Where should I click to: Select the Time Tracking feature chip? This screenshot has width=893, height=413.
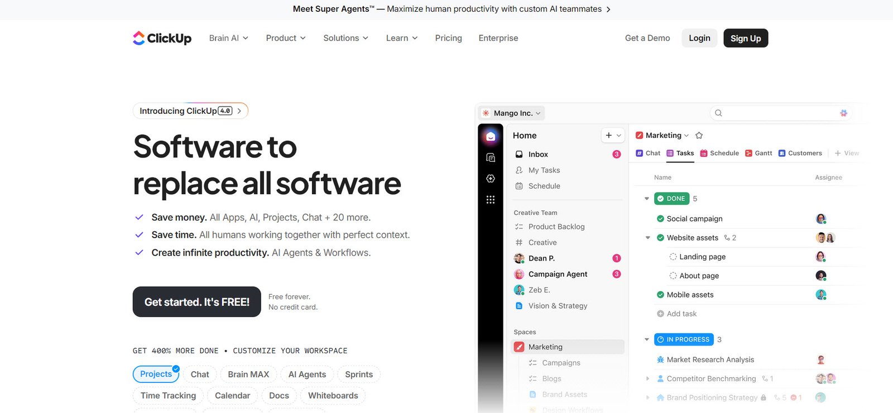click(168, 396)
